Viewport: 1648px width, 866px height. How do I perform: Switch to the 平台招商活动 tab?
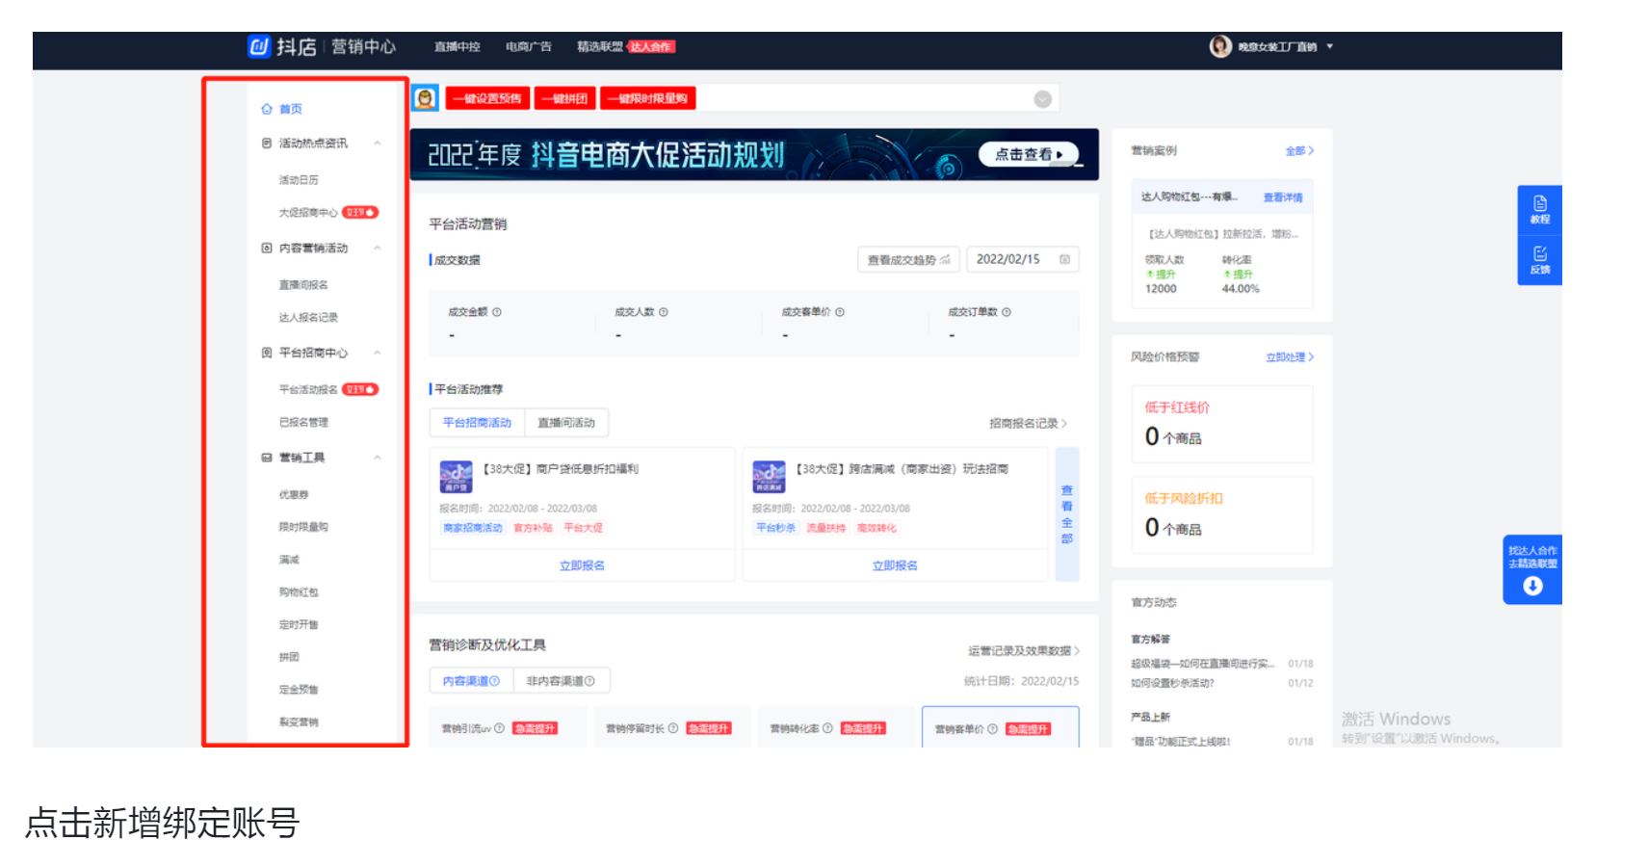pyautogui.click(x=477, y=423)
